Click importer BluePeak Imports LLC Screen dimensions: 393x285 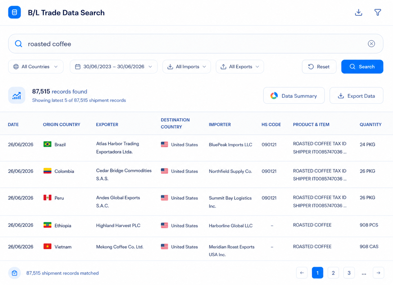coord(230,145)
